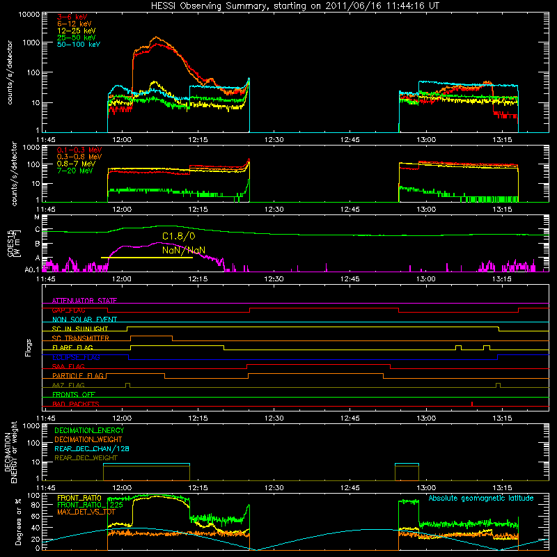The image size is (557, 557).
Task: Click the MAX_DET_VS_TOT legend entry
Action: (86, 512)
